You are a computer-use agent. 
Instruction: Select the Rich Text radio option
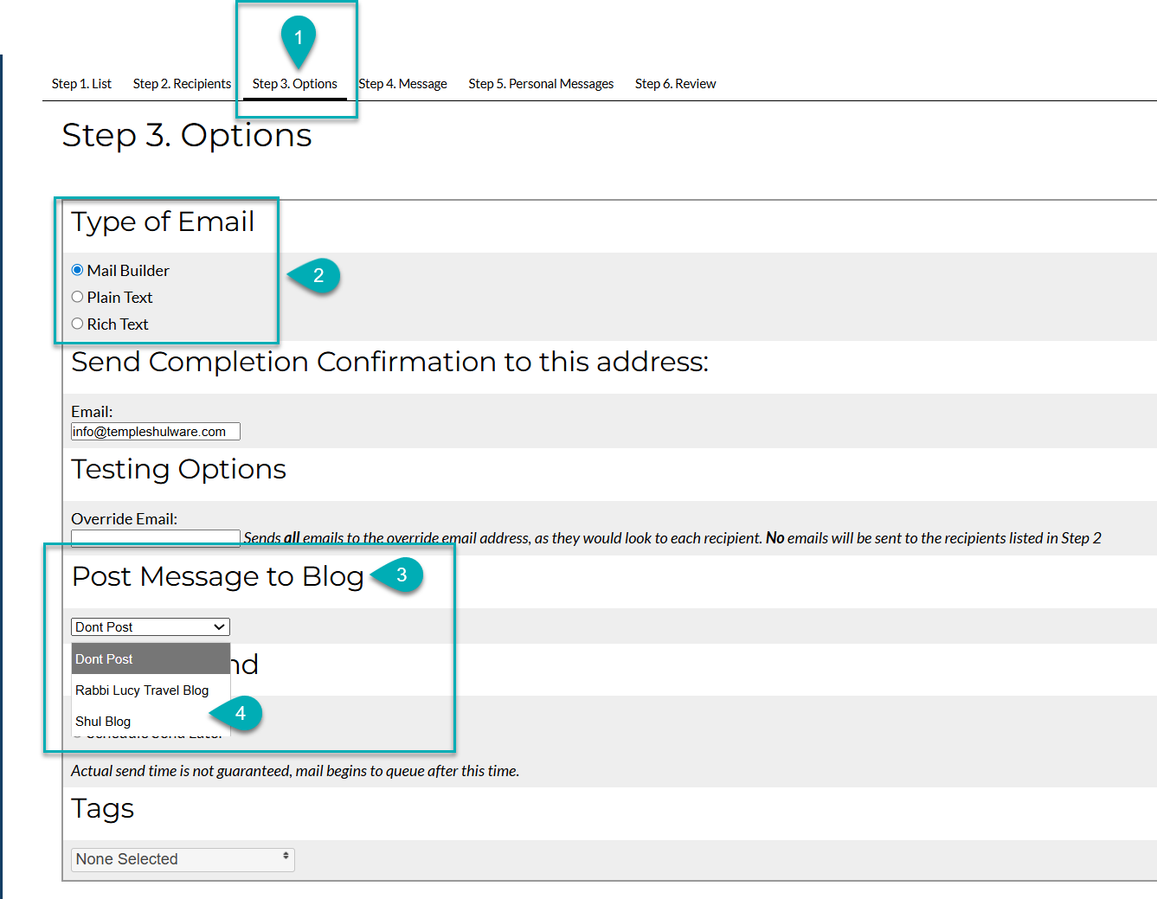(x=78, y=324)
